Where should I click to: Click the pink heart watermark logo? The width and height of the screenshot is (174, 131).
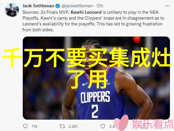click(x=121, y=123)
